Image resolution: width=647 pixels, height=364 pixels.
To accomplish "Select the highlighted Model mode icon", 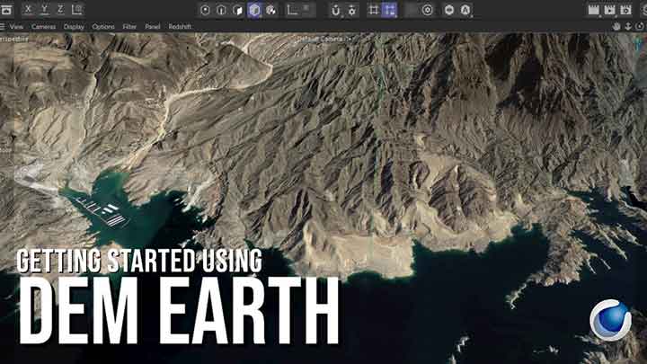I will coord(254,10).
